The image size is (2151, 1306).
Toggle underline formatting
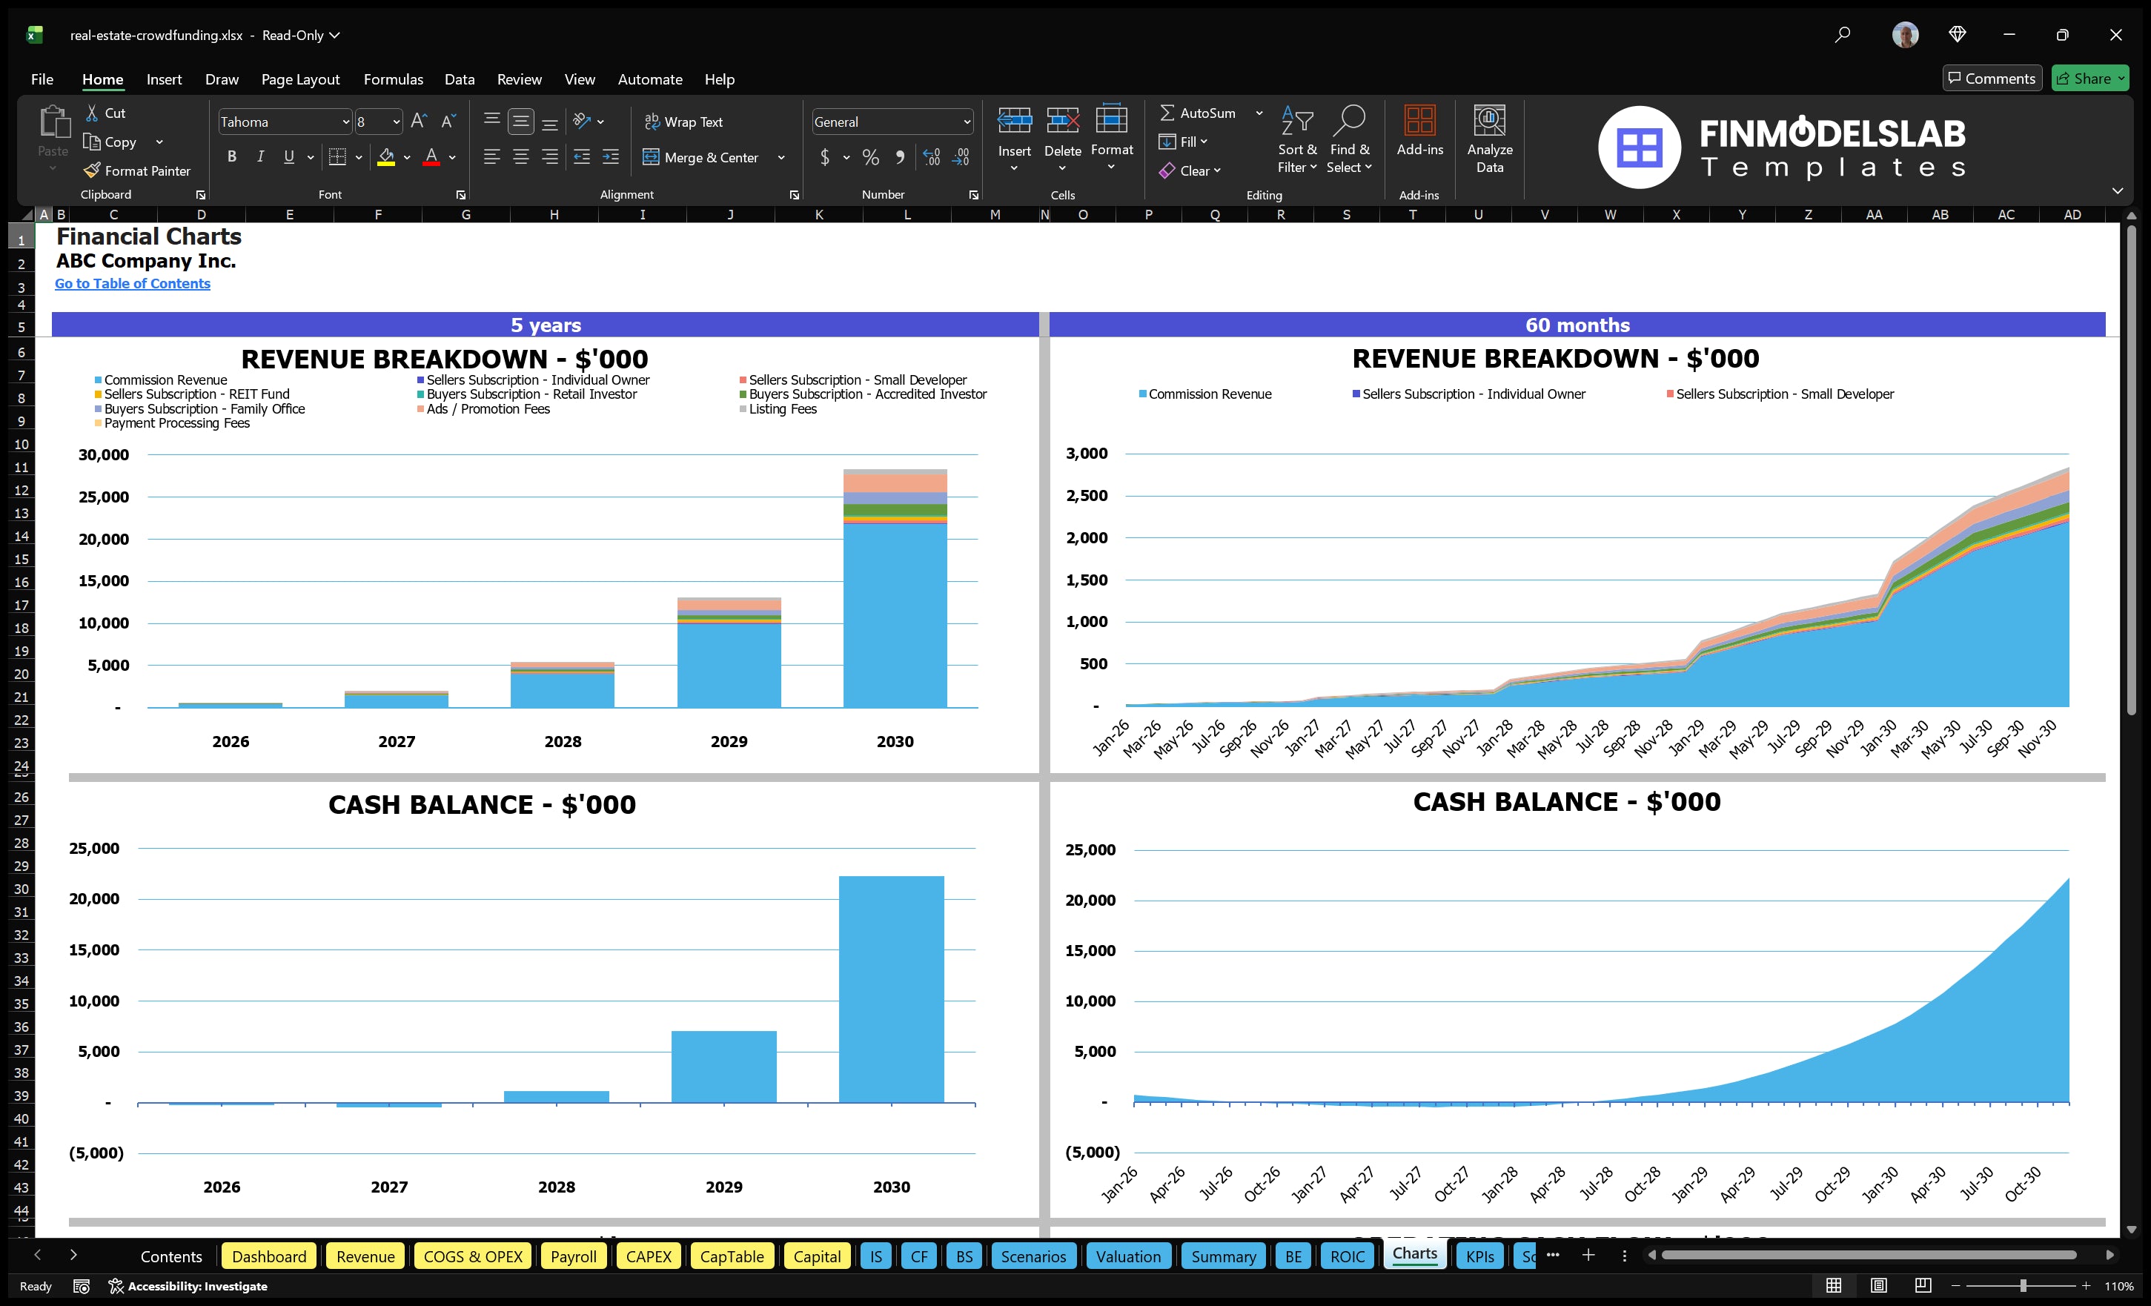[x=288, y=156]
